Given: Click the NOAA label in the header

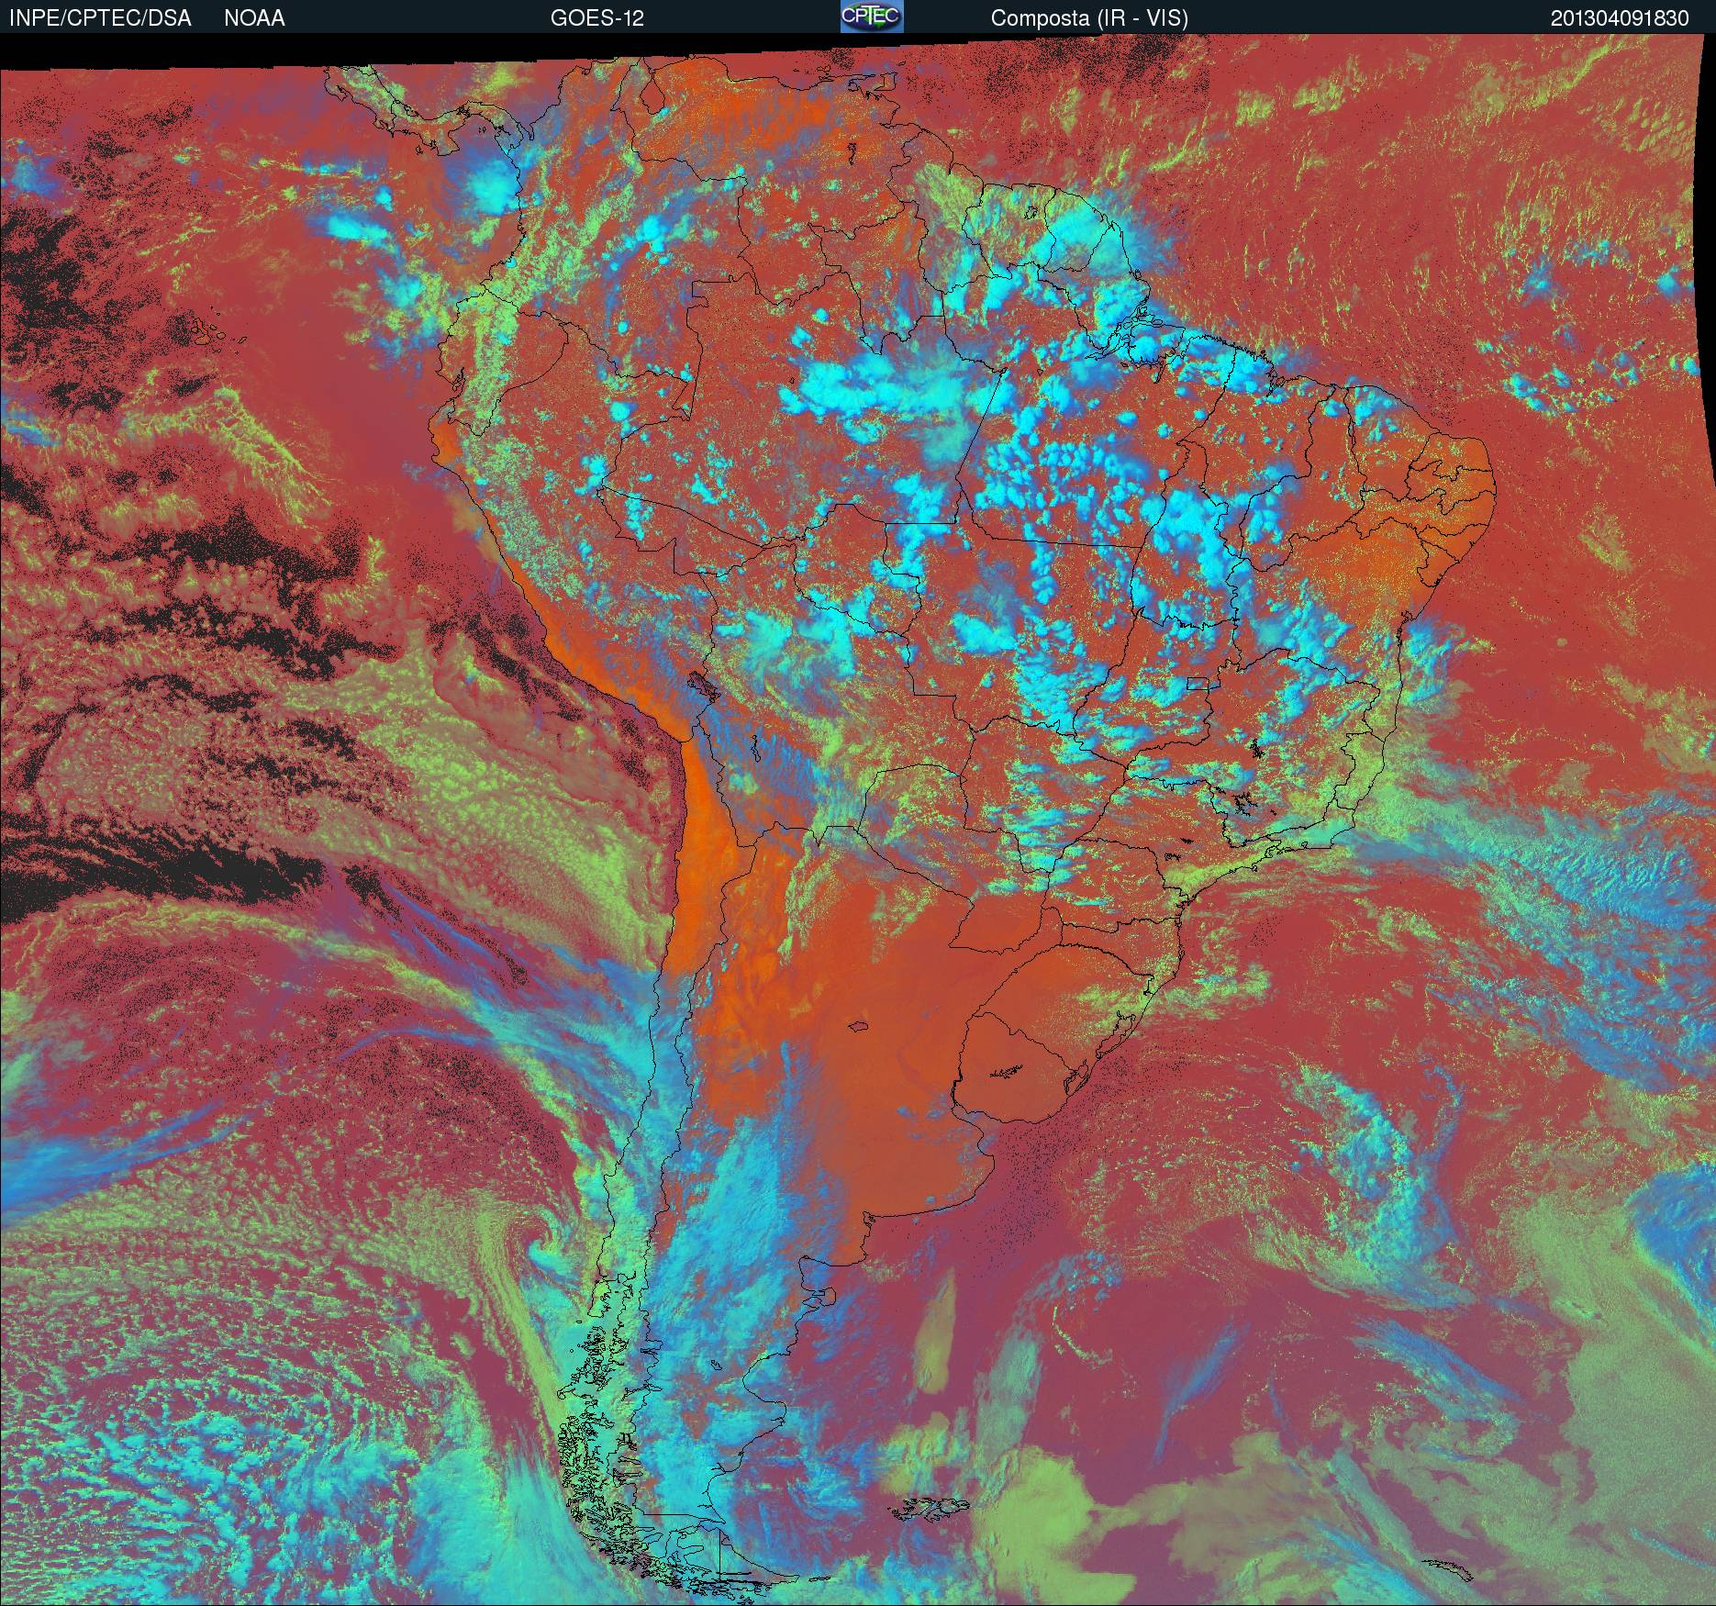Looking at the screenshot, I should [x=254, y=18].
